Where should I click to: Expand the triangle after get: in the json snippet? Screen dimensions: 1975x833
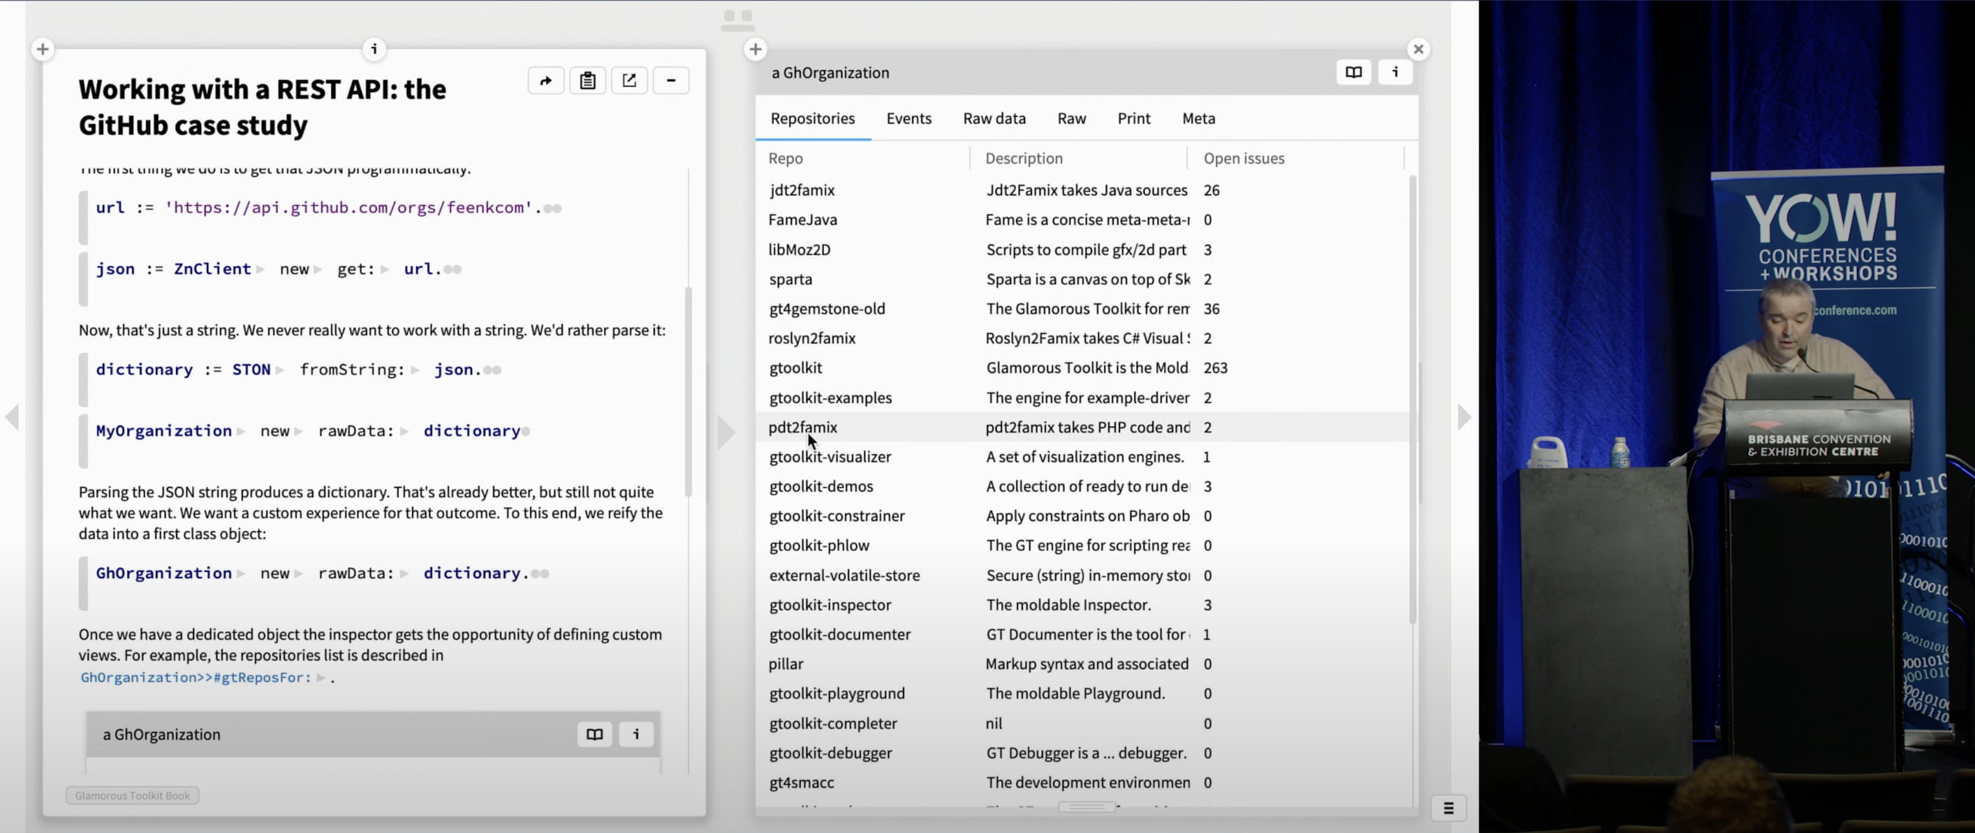click(385, 269)
